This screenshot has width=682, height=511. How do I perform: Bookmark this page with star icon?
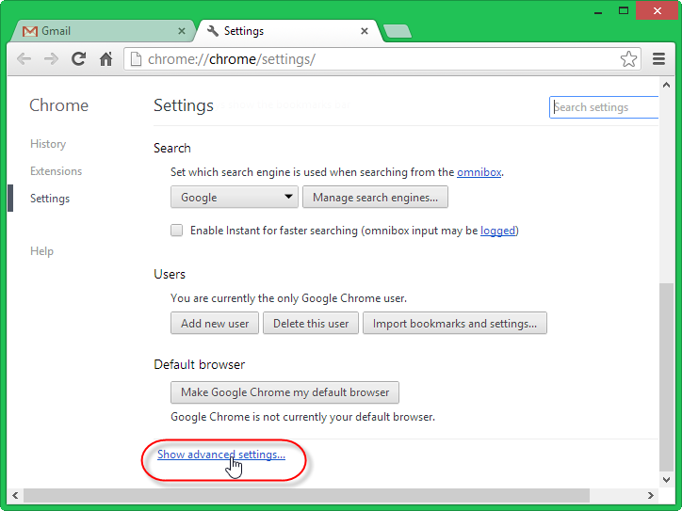point(628,59)
